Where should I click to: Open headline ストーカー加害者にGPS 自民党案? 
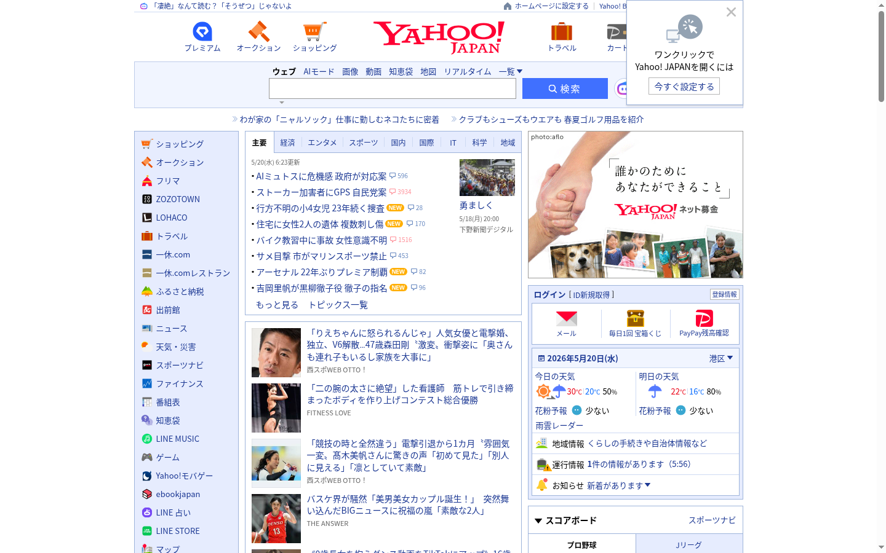tap(321, 192)
